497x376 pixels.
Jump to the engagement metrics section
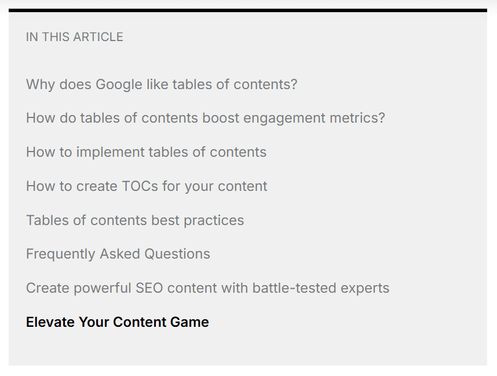point(205,118)
